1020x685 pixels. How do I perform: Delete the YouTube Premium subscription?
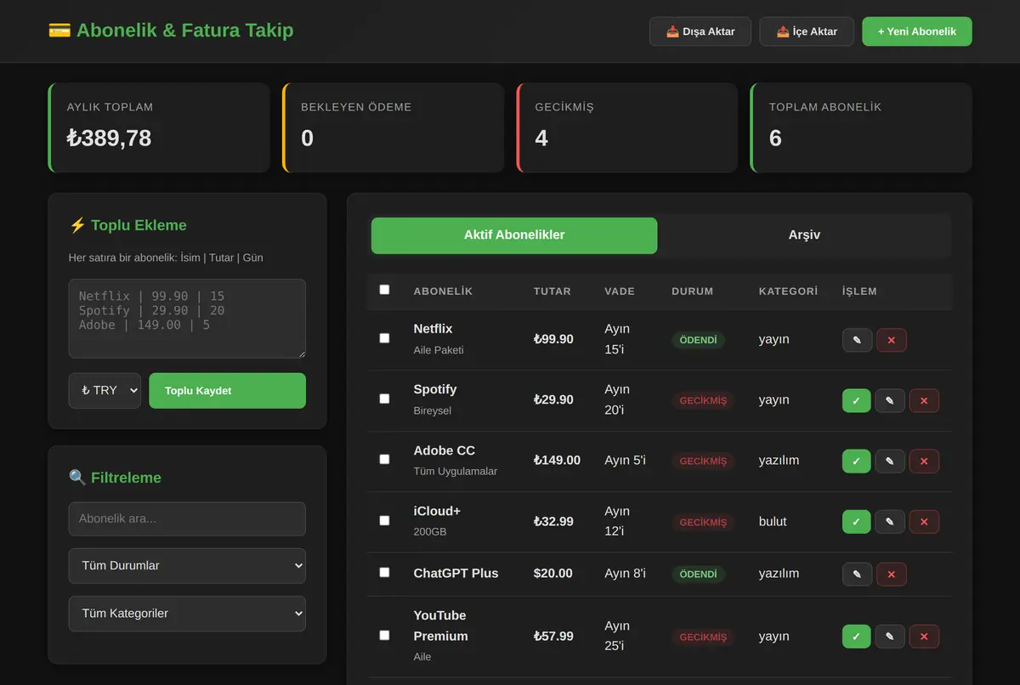tap(924, 637)
